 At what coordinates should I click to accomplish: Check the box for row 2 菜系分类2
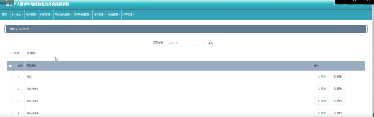click(11, 89)
